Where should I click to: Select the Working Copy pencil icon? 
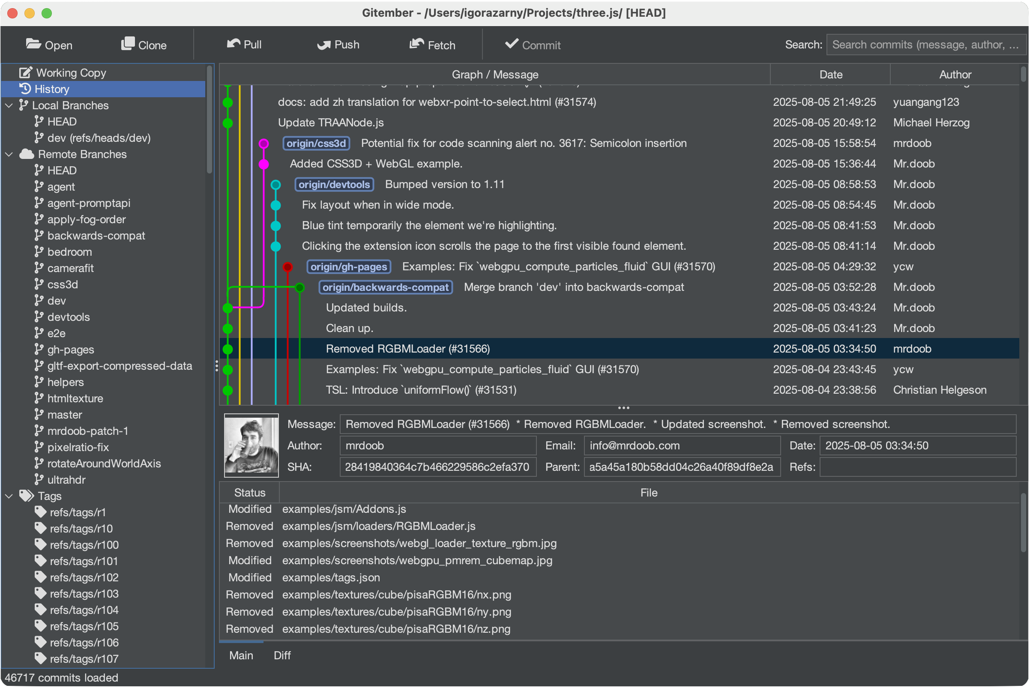[x=25, y=72]
